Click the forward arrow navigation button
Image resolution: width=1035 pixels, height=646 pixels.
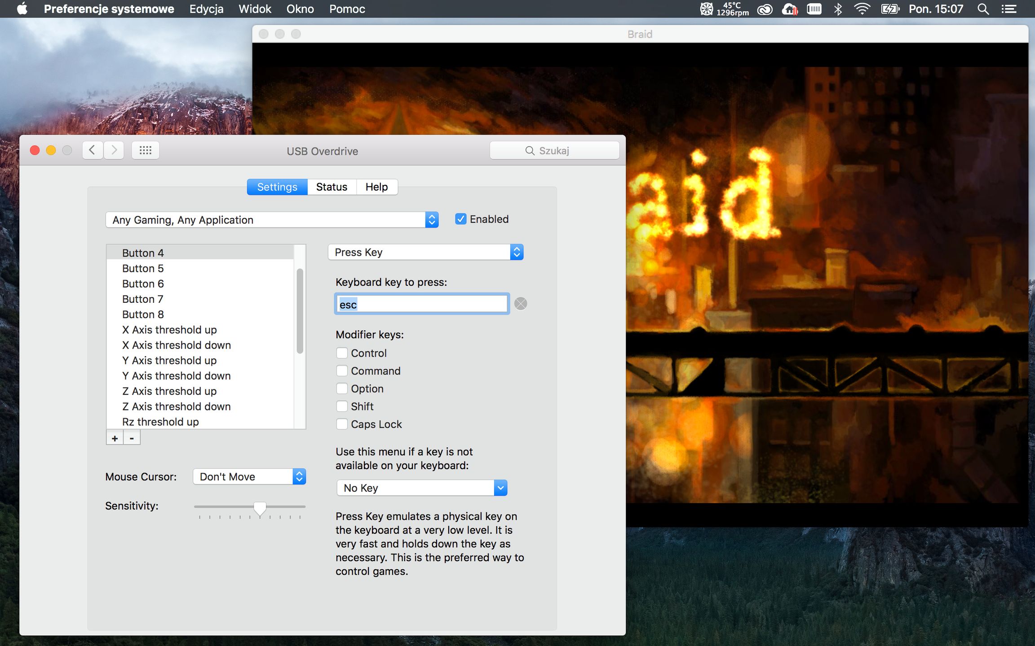tap(114, 150)
